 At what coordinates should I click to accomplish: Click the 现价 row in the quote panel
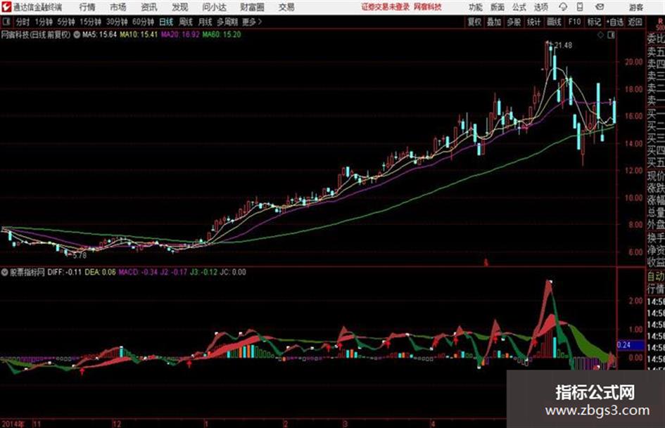[x=656, y=175]
